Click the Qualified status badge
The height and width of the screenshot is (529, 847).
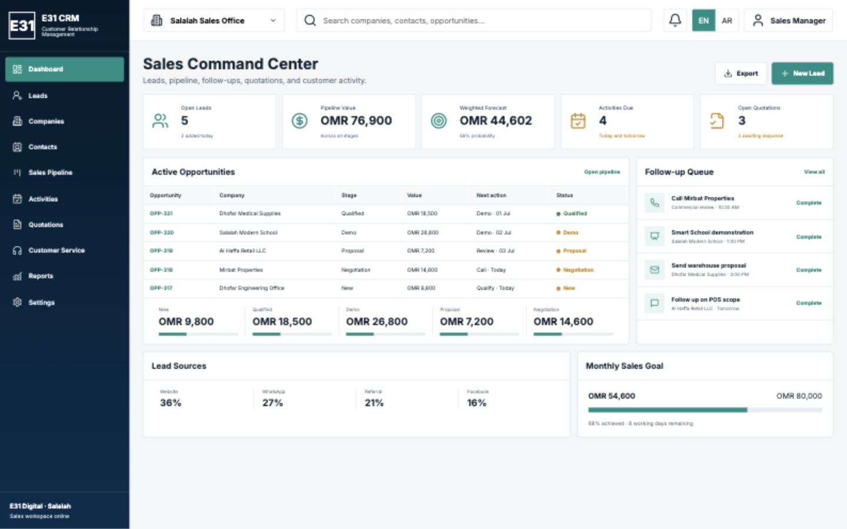[x=572, y=214]
